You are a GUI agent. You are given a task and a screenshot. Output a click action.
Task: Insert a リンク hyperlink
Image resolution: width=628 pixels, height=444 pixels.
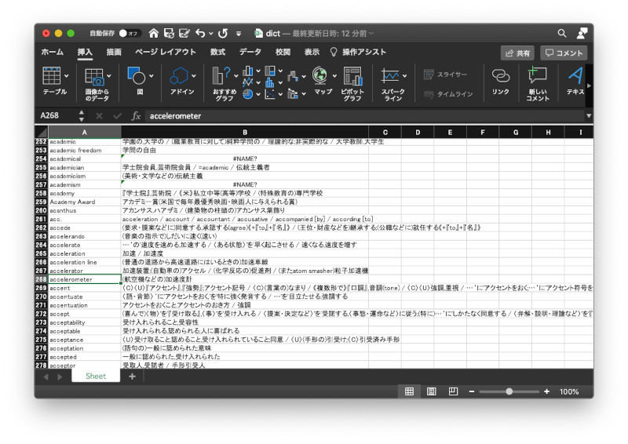tap(500, 75)
